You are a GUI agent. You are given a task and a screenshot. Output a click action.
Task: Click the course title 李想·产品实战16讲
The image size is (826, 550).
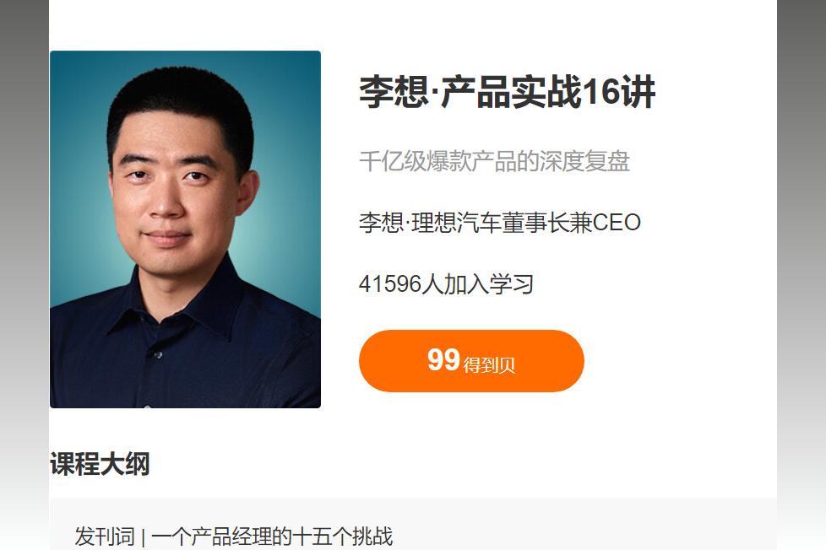click(507, 92)
